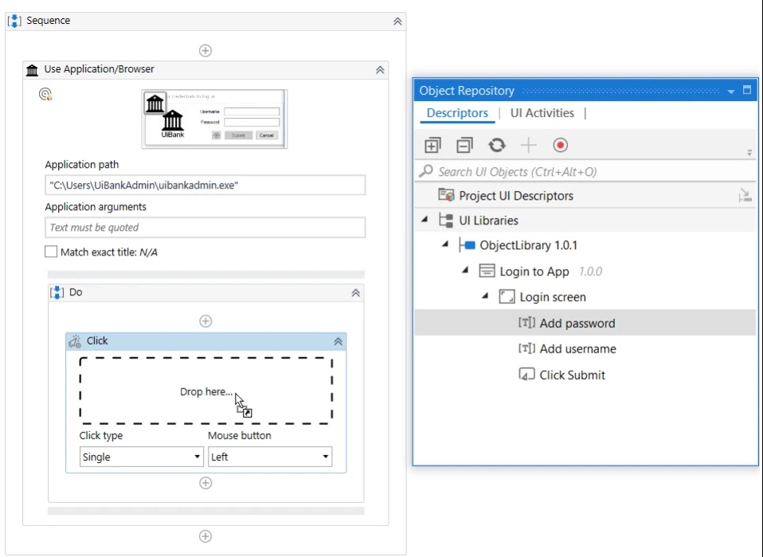
Task: Add activity via plus at bottom of Sequence
Action: [x=205, y=536]
